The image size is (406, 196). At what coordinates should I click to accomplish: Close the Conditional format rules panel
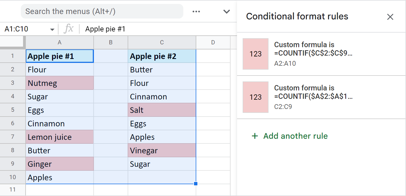(390, 17)
